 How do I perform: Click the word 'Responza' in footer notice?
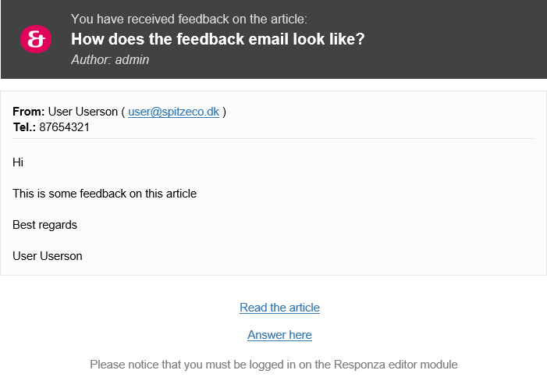coord(359,365)
